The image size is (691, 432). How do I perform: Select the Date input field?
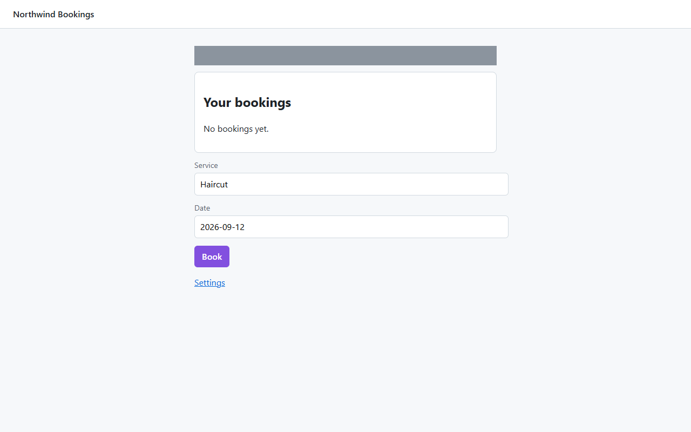pyautogui.click(x=351, y=227)
